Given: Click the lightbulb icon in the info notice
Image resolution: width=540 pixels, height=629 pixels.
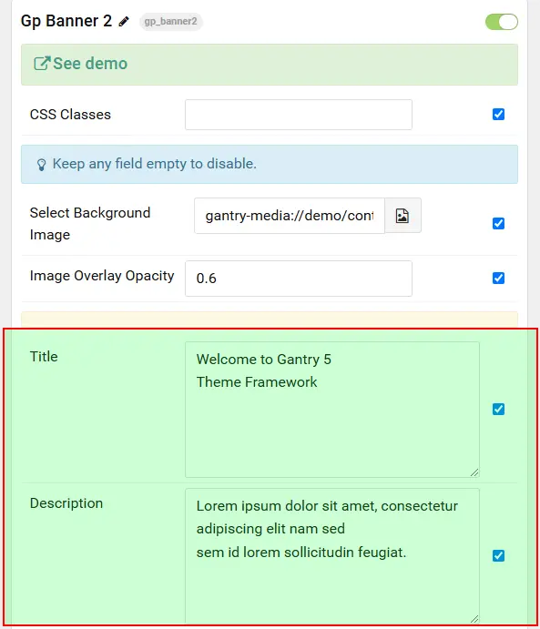Looking at the screenshot, I should coord(41,165).
